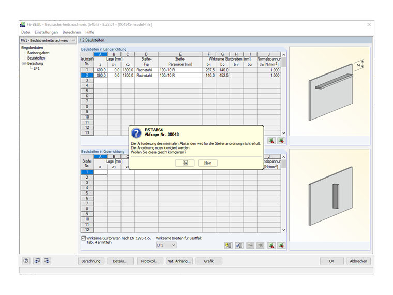Viewport: 393px width, 295px height.
Task: Confirm the query with the Ja button
Action: [185, 163]
